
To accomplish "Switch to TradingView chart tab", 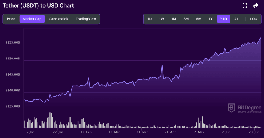I will point(86,19).
